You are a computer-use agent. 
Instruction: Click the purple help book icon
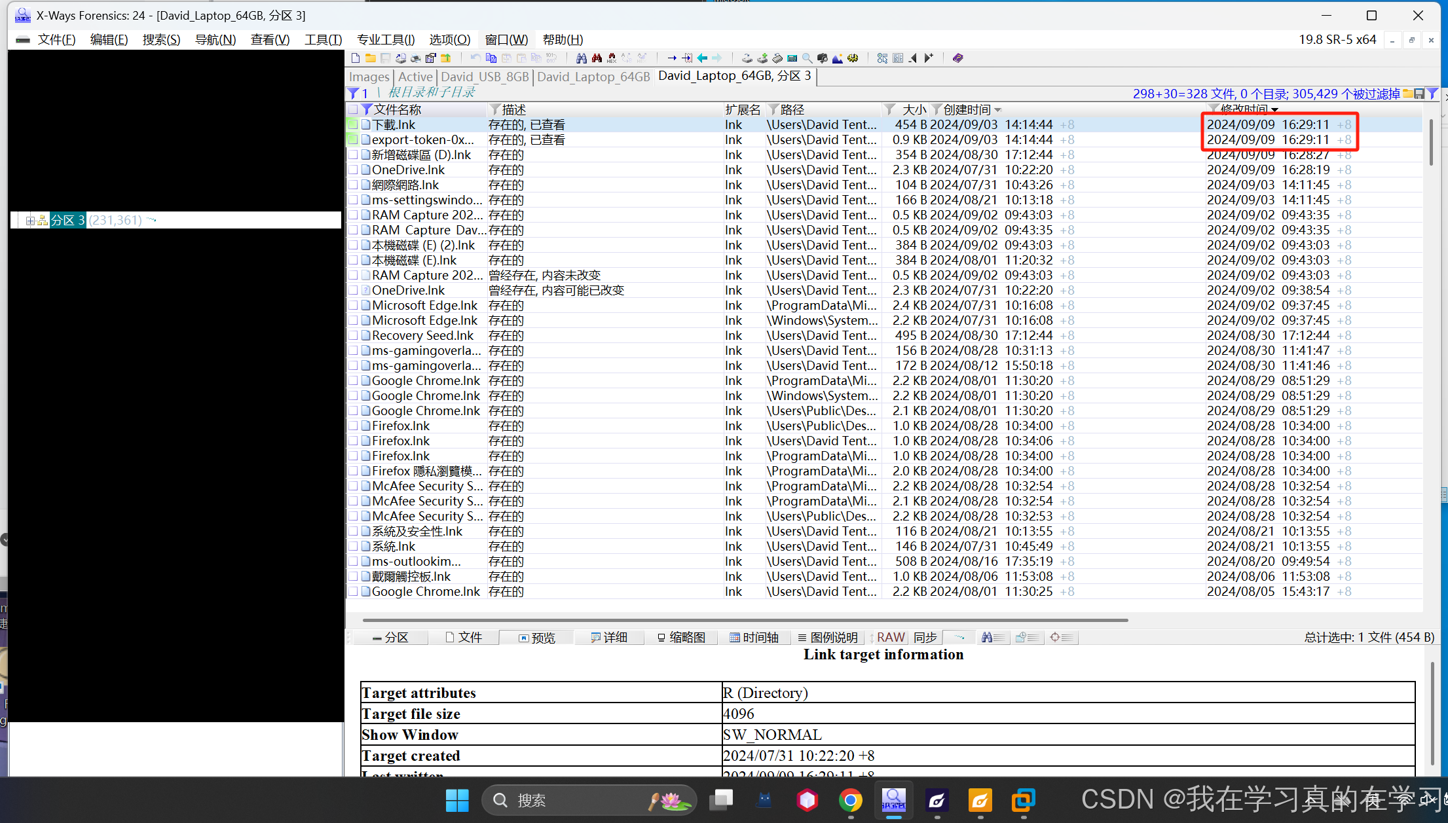click(x=958, y=58)
